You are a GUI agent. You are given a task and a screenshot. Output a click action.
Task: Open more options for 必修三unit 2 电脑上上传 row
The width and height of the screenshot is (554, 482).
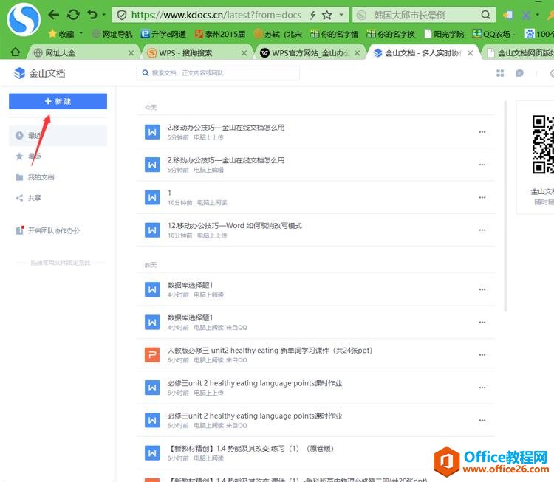(x=482, y=388)
